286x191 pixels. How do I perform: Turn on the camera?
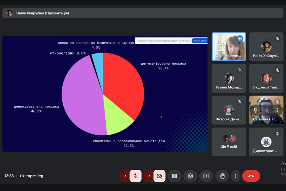160,176
